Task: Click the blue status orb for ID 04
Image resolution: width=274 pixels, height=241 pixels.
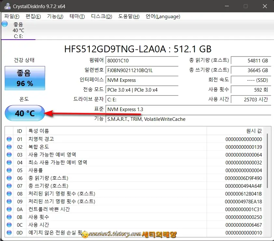Action: pos(9,162)
